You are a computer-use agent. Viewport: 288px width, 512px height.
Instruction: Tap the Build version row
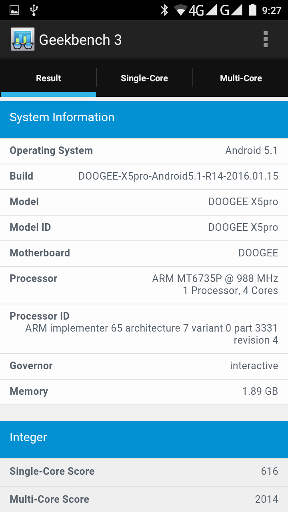[x=144, y=176]
